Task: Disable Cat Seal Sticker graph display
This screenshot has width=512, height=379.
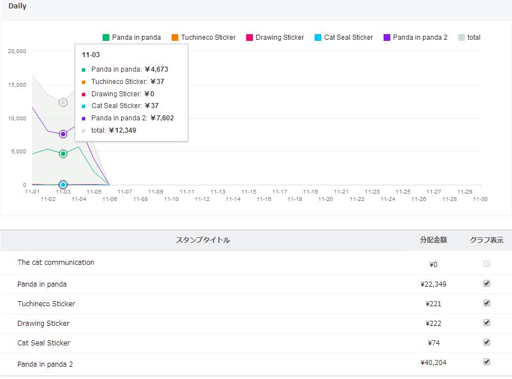Action: pyautogui.click(x=487, y=342)
